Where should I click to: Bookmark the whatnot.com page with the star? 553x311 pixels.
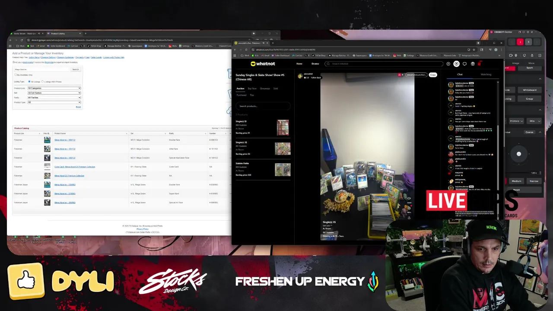click(x=474, y=50)
